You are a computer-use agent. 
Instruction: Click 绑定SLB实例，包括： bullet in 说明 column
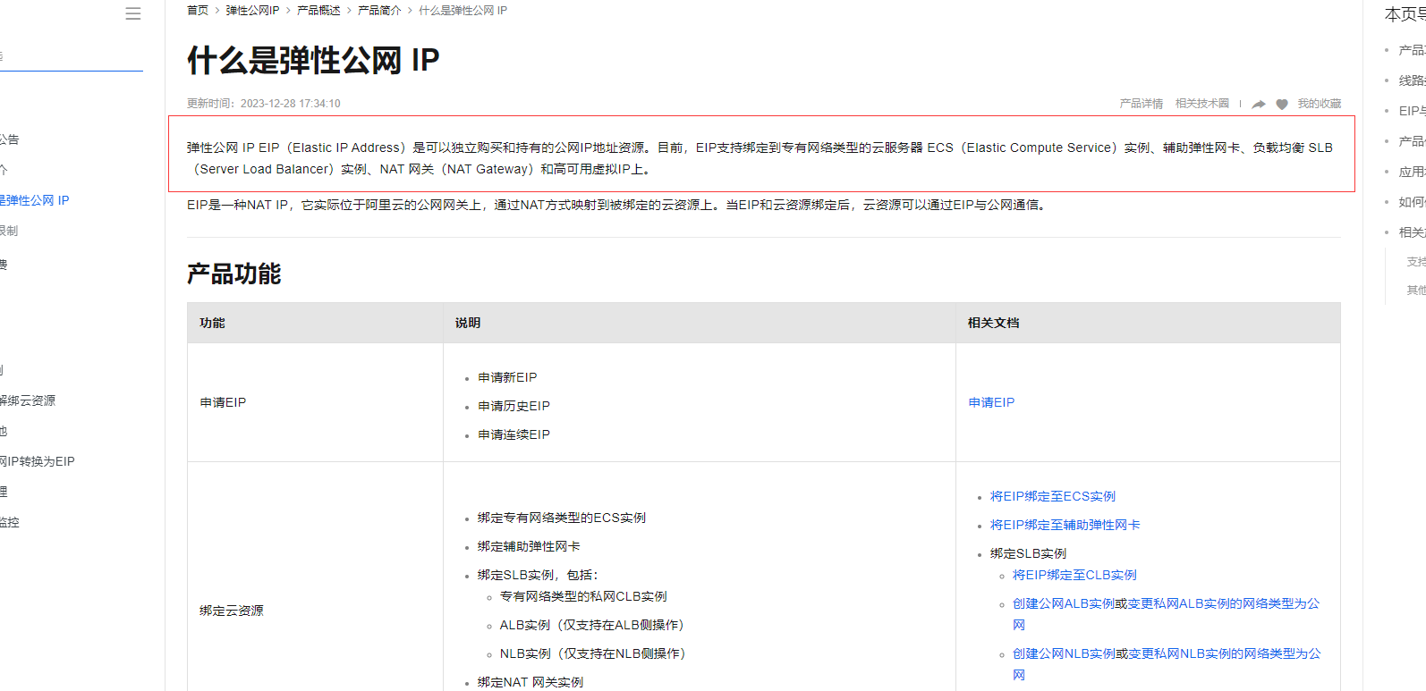coord(538,575)
